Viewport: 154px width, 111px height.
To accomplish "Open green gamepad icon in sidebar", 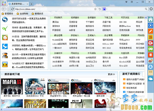I will pyautogui.click(x=151, y=49).
